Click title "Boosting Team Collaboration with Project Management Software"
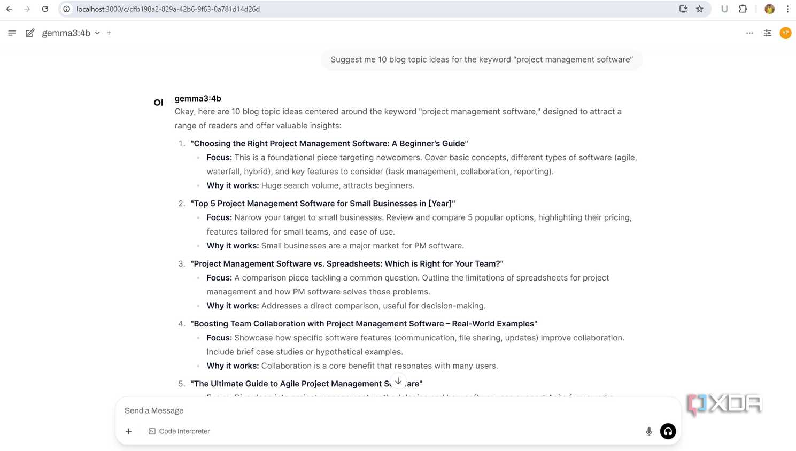This screenshot has height=451, width=796. pyautogui.click(x=364, y=324)
